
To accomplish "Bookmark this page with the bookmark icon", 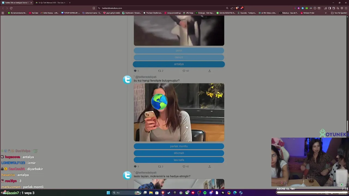I will coord(94,8).
